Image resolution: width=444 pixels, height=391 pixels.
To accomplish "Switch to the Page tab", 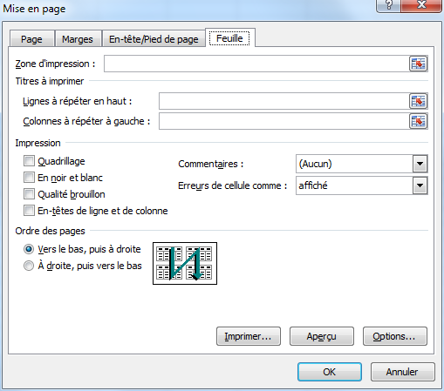I will coord(31,39).
